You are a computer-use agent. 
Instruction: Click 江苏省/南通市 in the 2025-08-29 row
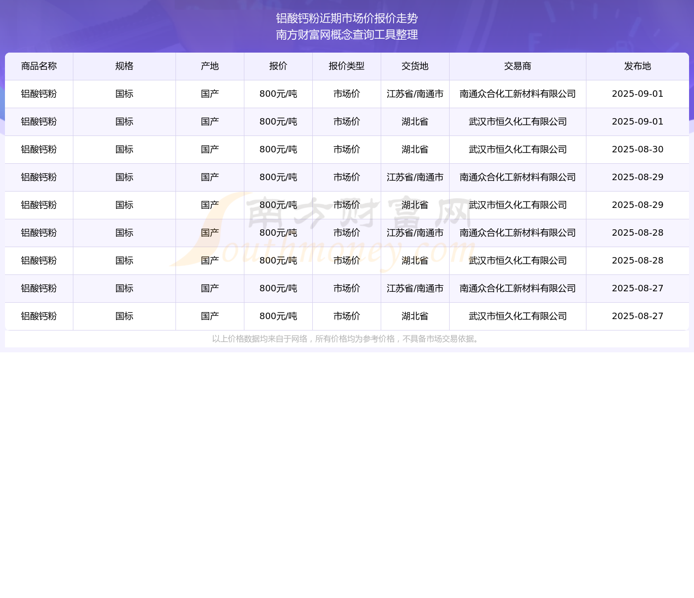point(415,177)
